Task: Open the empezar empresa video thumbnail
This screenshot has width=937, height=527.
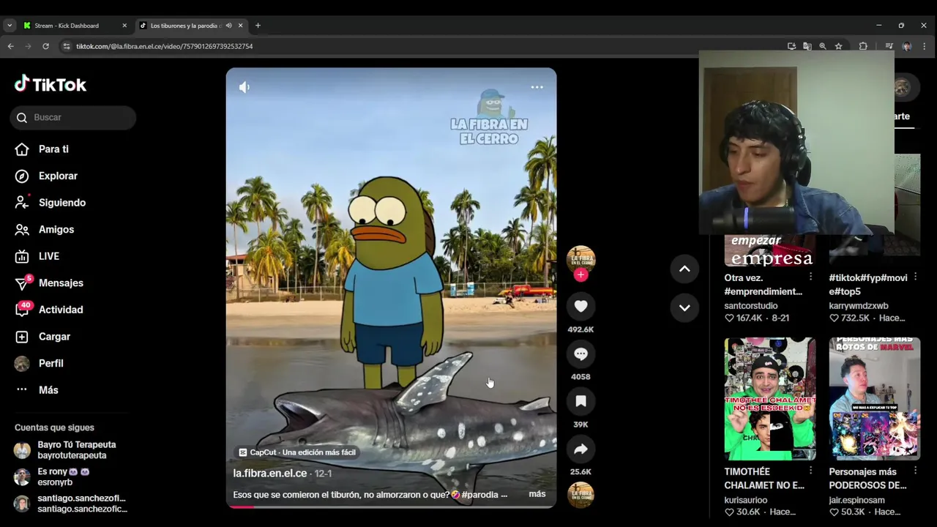Action: point(769,250)
